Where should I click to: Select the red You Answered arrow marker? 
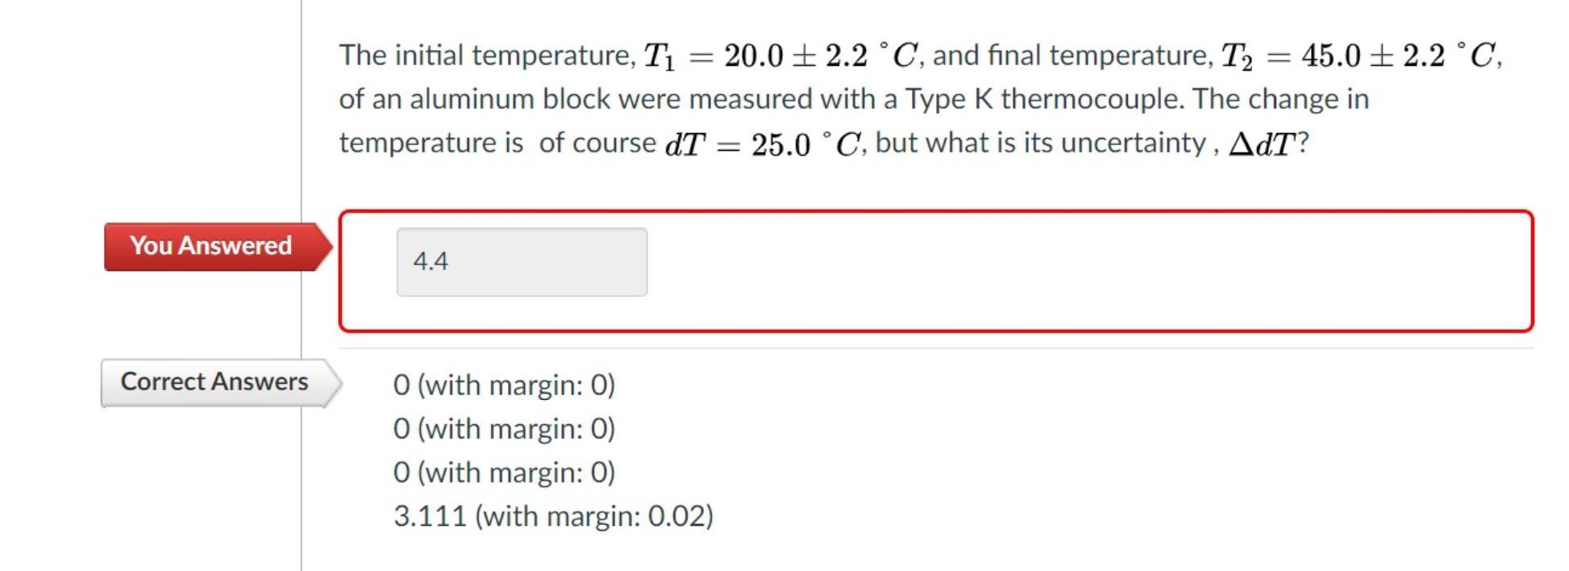pyautogui.click(x=323, y=246)
